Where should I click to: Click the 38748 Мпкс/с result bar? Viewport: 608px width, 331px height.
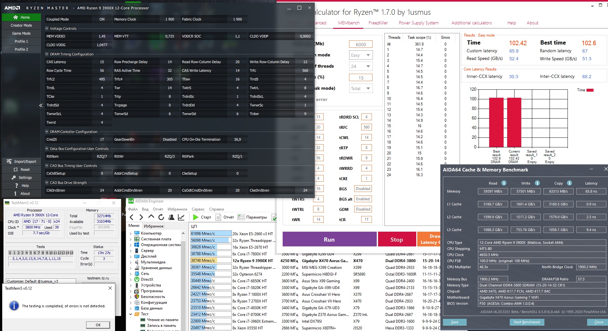[211, 261]
